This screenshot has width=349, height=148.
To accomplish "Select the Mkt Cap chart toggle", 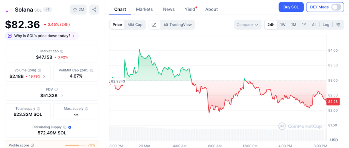I will 135,24.
